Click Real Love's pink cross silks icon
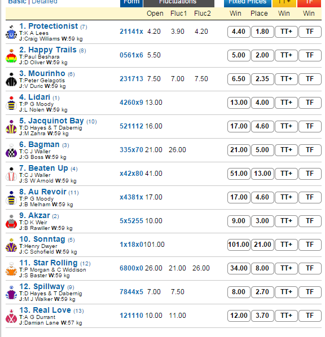325x337 pixels. 11,316
